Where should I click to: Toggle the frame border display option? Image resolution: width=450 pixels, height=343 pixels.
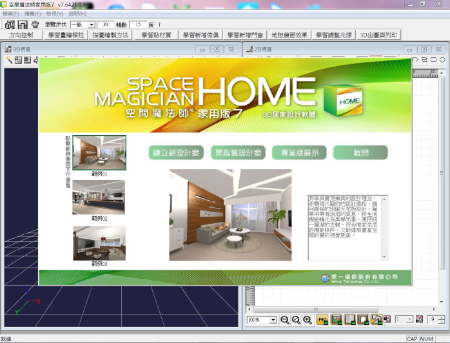364,319
